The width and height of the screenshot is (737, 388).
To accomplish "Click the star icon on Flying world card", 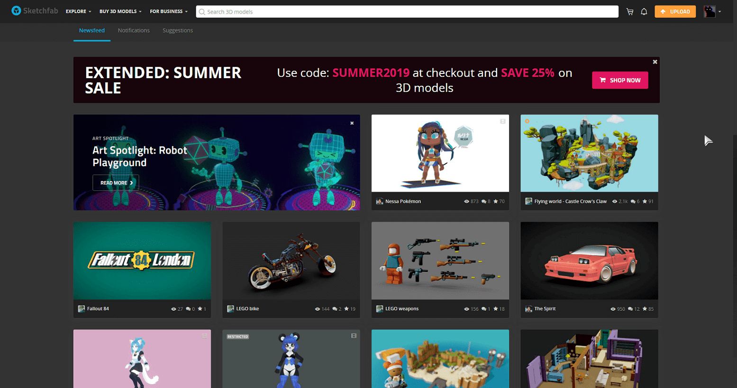I will pos(645,201).
